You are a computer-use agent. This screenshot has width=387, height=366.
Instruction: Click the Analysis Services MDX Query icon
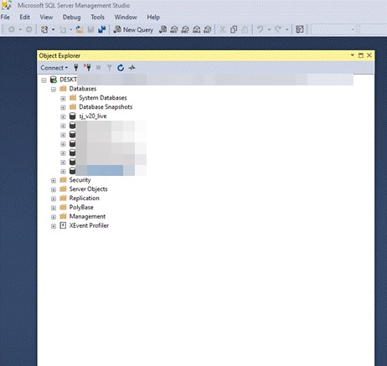coord(174,29)
